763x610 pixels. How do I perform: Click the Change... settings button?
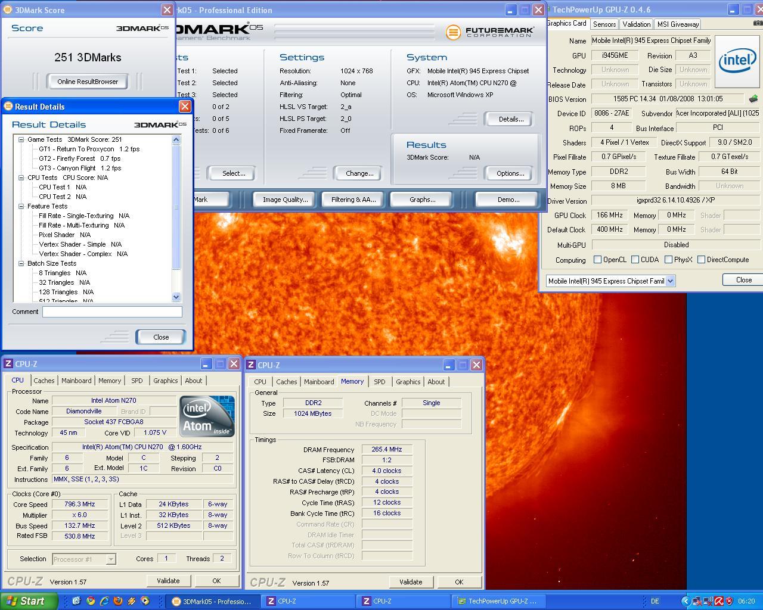[x=359, y=173]
